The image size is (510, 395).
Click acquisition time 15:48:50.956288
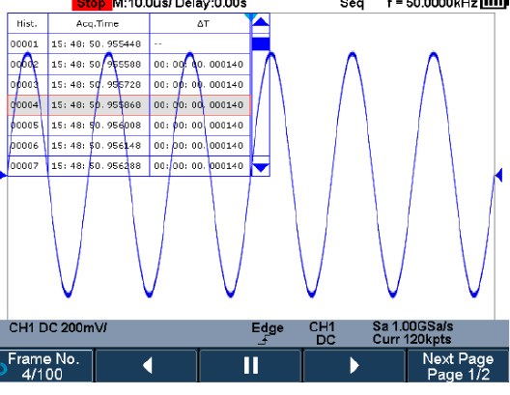click(x=97, y=166)
